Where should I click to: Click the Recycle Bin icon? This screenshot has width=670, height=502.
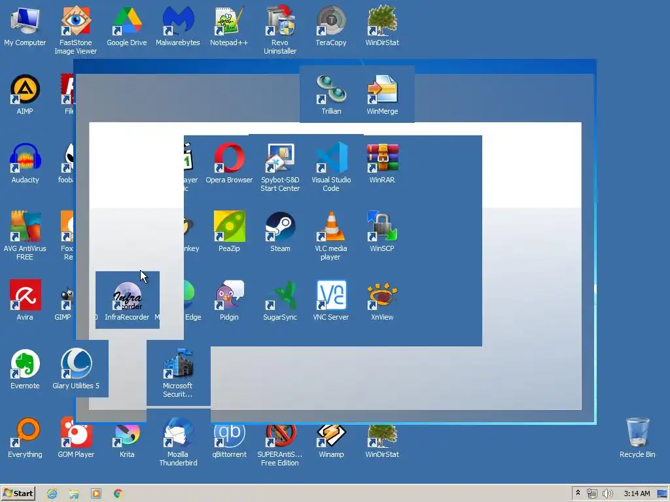point(637,437)
